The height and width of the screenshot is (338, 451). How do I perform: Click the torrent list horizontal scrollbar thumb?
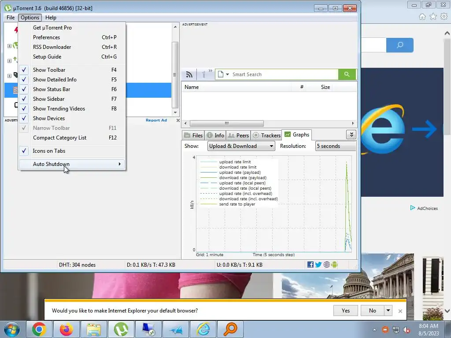coord(227,123)
